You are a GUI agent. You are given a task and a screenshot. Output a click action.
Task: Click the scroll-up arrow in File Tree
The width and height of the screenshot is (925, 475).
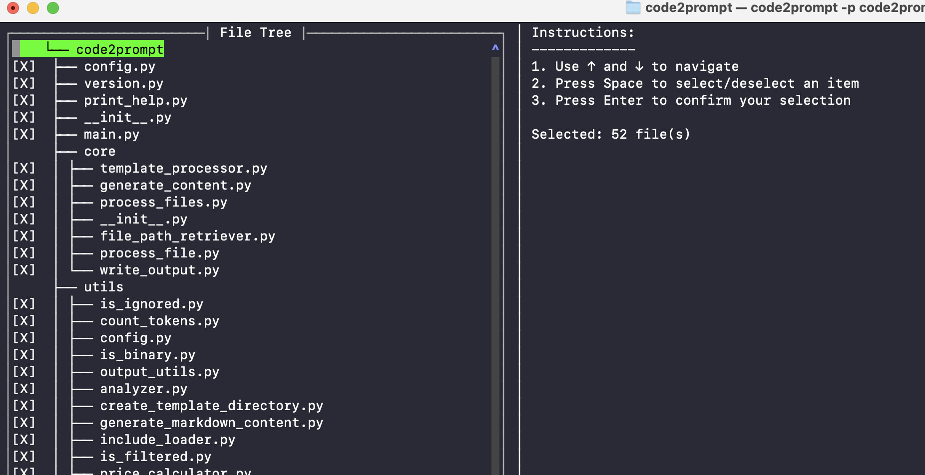coord(495,48)
